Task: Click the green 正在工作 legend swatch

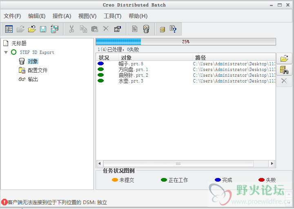Action: (x=164, y=180)
